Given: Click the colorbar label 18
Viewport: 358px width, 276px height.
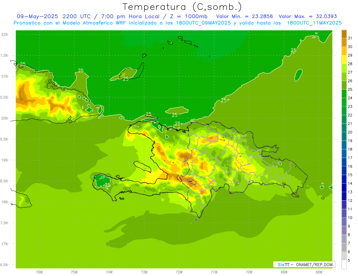Looking at the screenshot, I should (350, 149).
